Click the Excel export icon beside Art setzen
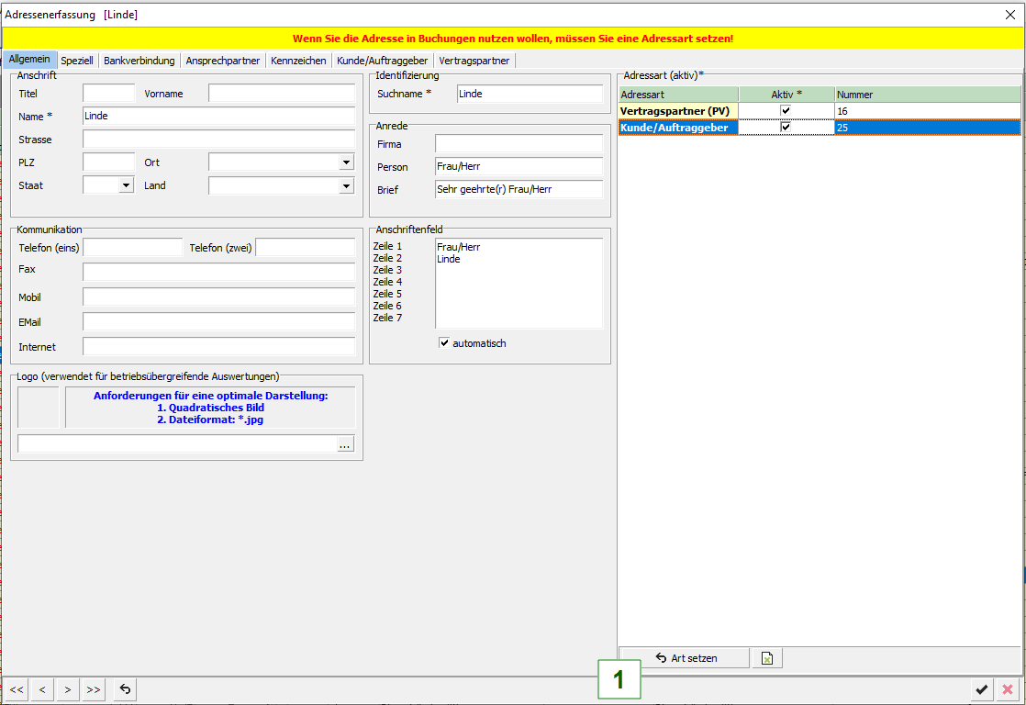 tap(767, 658)
